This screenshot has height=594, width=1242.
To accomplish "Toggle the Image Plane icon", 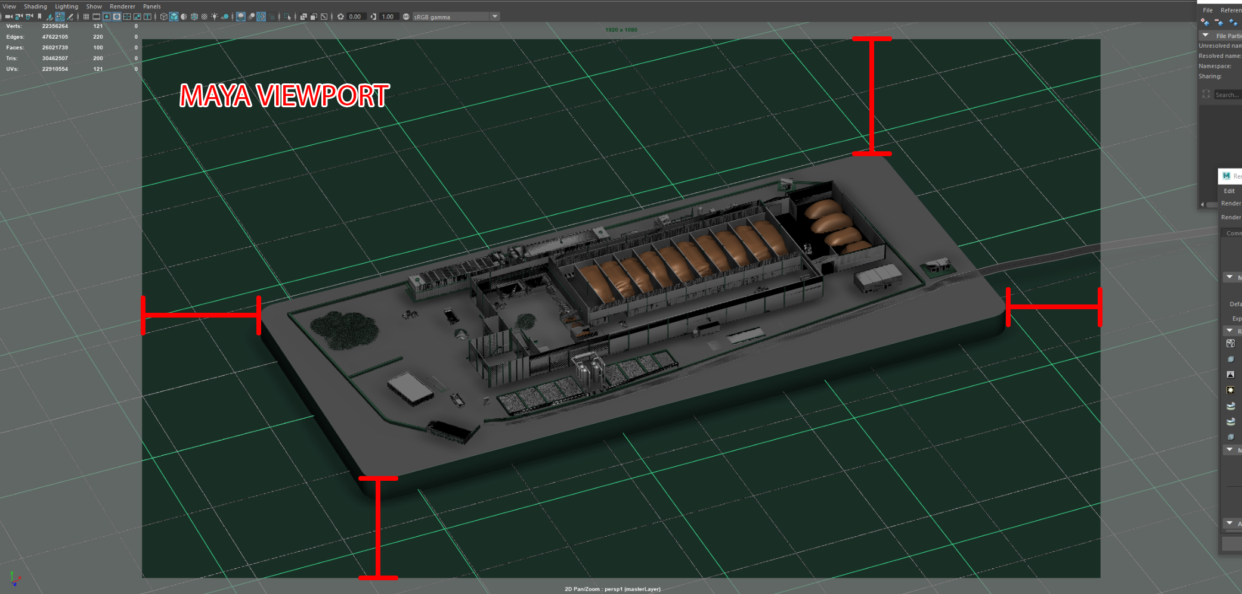I will 50,17.
